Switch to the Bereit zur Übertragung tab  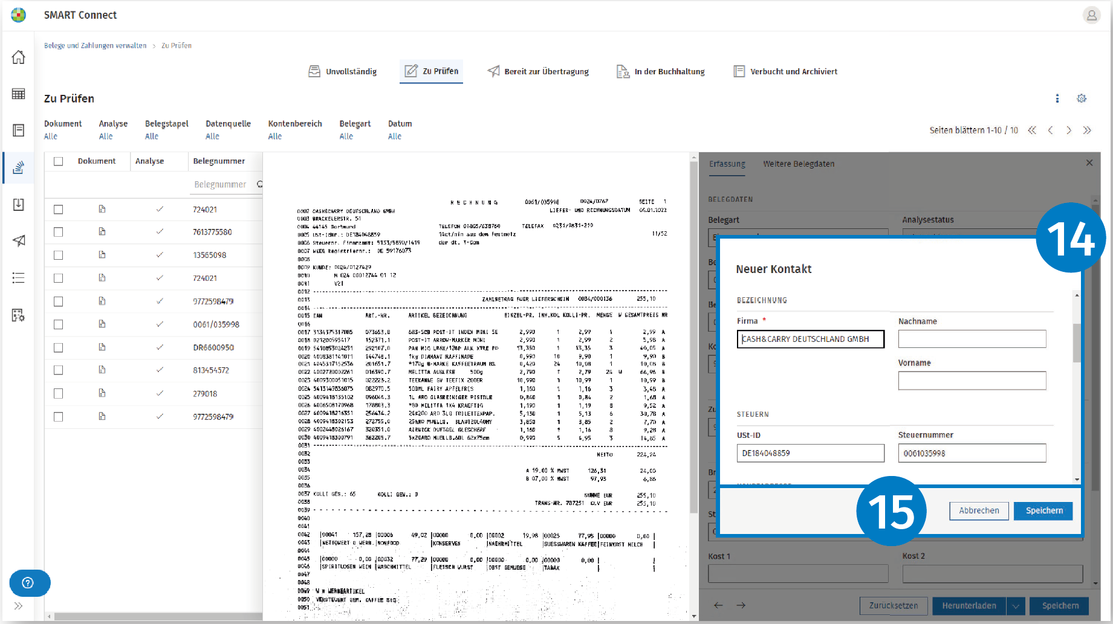(x=538, y=71)
